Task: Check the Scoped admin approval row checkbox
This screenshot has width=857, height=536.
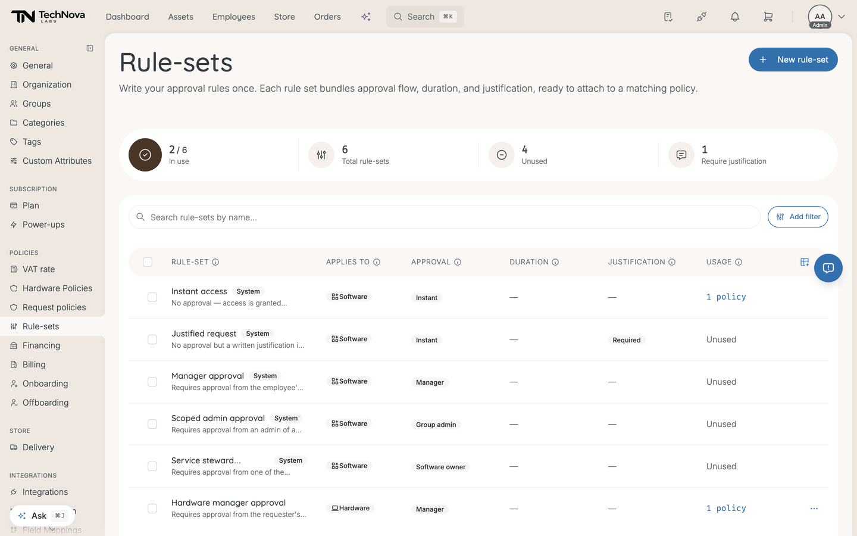Action: point(152,424)
